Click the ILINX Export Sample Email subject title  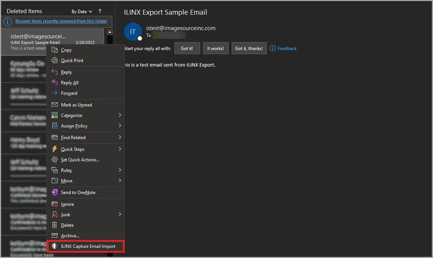[165, 12]
